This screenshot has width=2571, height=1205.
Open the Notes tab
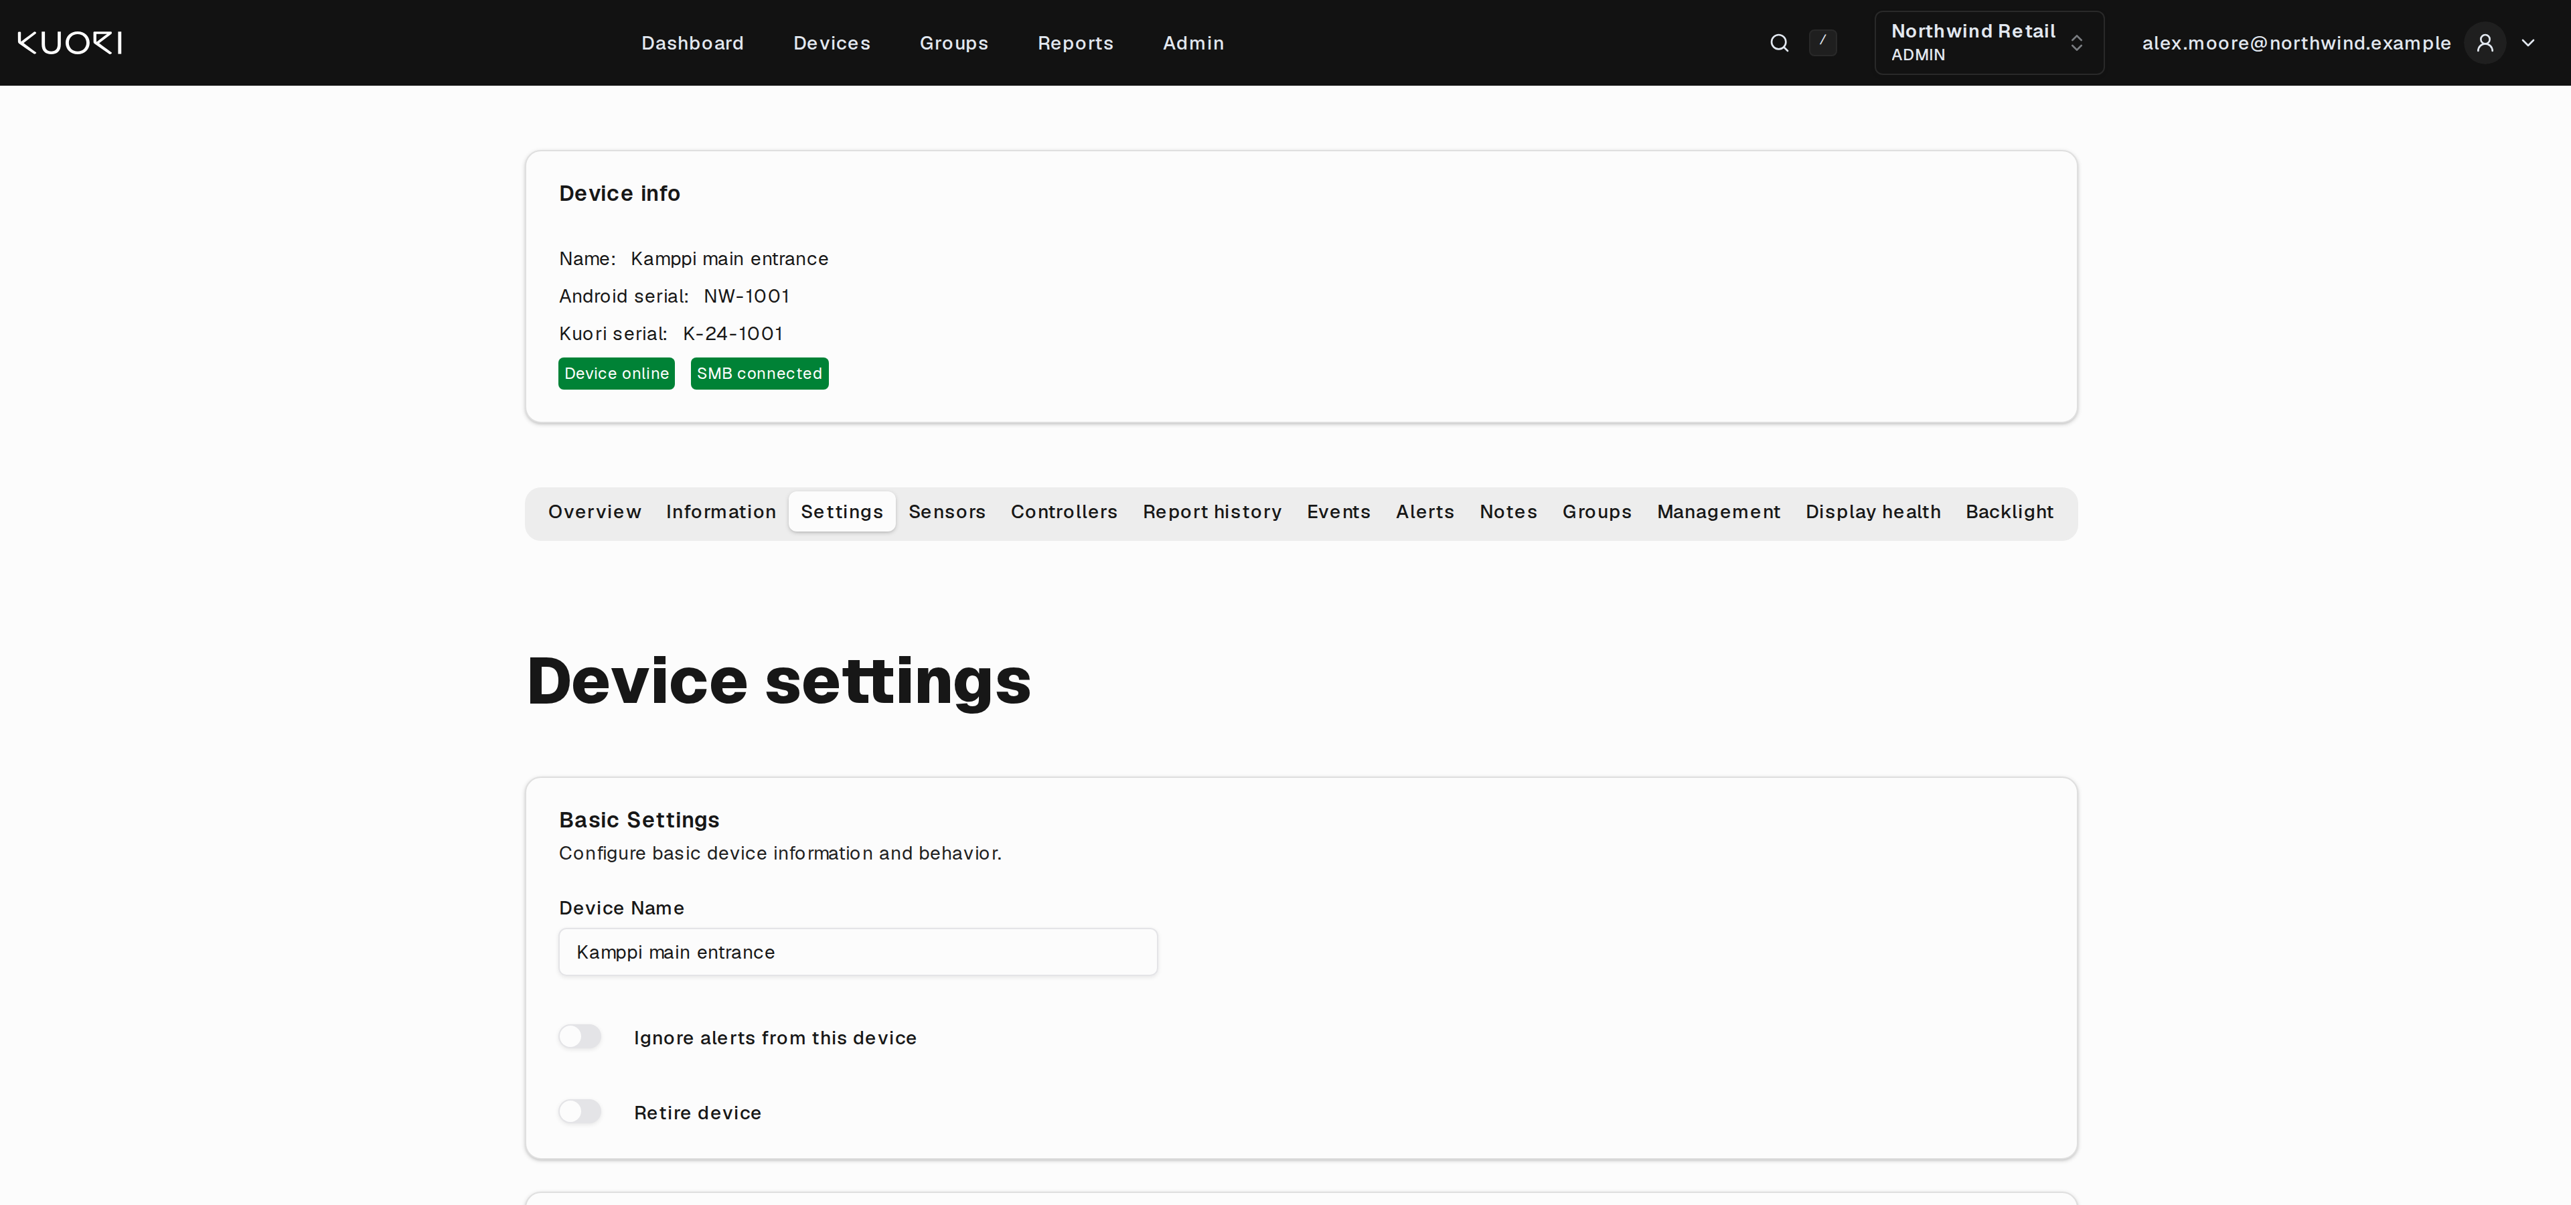(x=1508, y=511)
